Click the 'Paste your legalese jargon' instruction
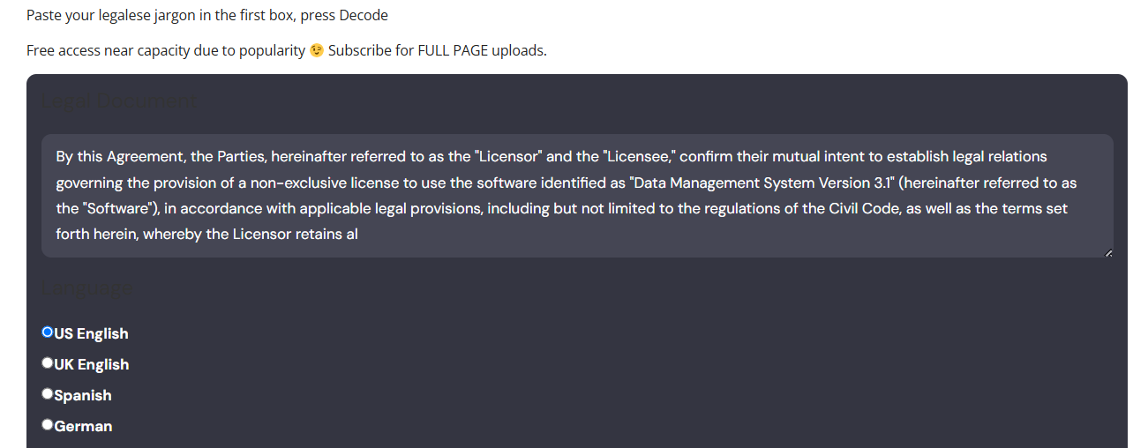 tap(207, 16)
